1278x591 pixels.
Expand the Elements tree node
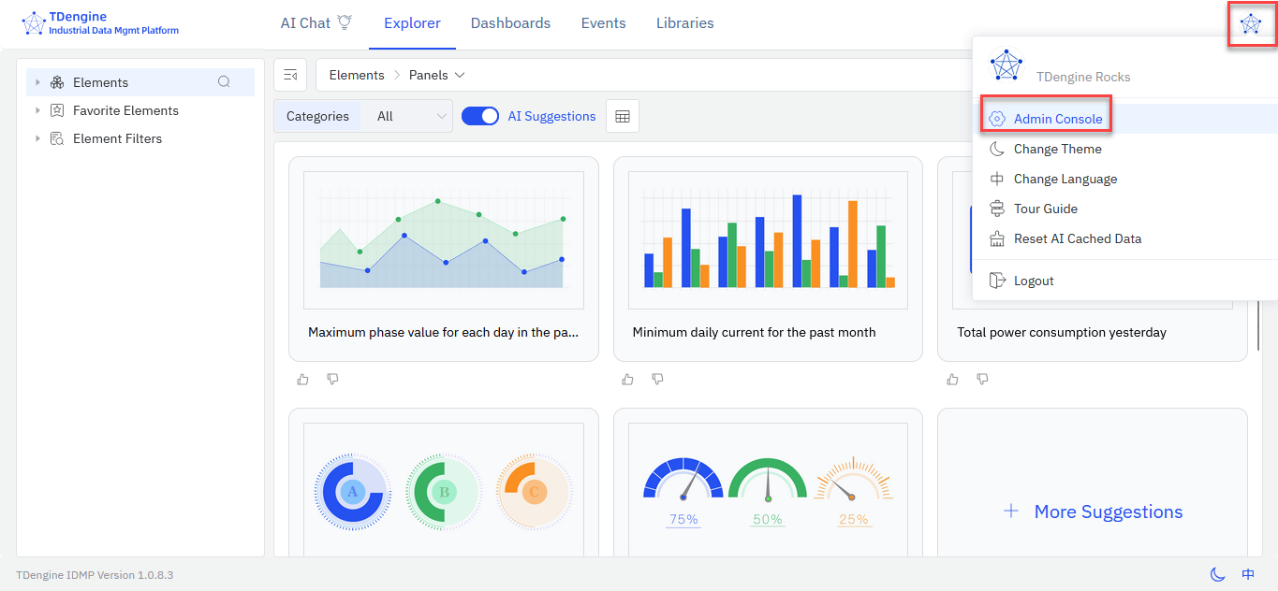pyautogui.click(x=37, y=82)
